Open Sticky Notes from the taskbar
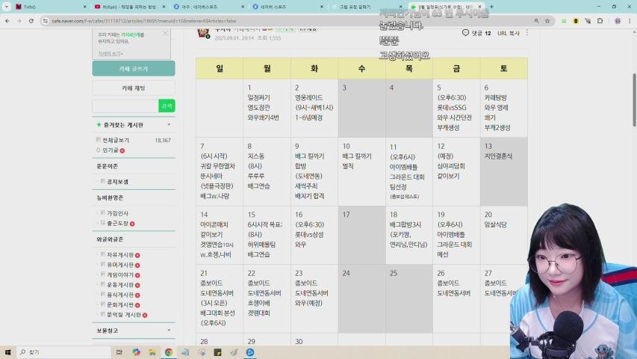637x359 pixels. tap(218, 352)
